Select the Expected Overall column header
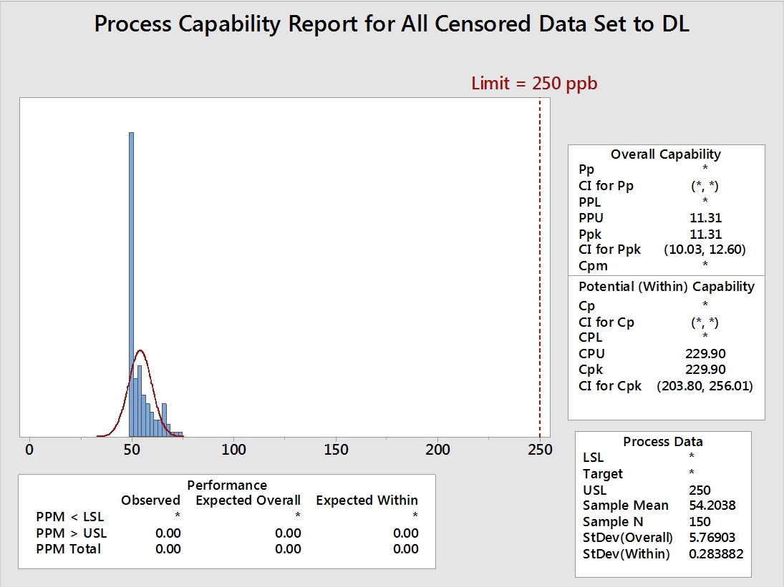784x587 pixels. coord(248,500)
